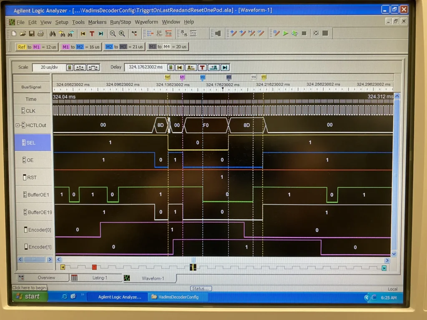Click the zoom out waveform button beside Scale
Screen dimensions: 427x320
point(93,67)
